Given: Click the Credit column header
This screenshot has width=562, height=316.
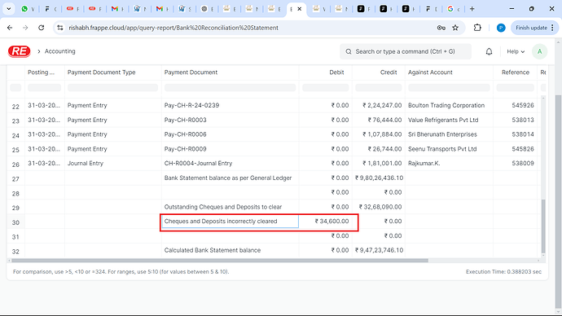Looking at the screenshot, I should point(379,72).
